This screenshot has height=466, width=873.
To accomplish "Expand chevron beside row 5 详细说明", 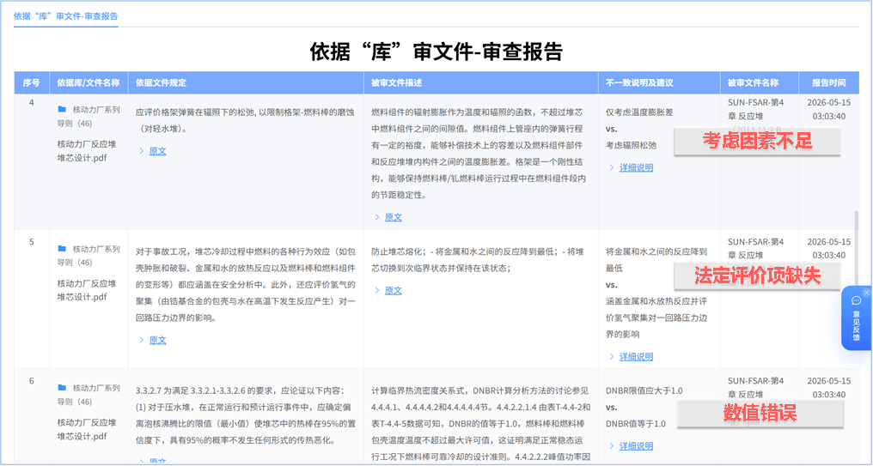I will point(611,356).
